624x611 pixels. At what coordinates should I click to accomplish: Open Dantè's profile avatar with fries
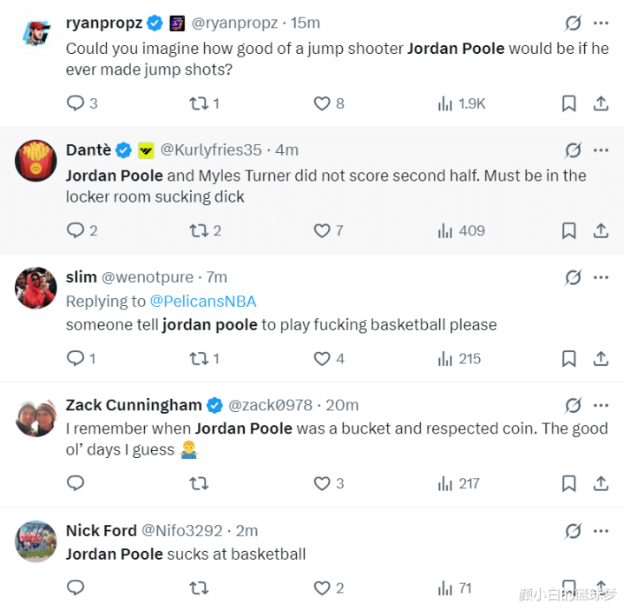coord(36,161)
